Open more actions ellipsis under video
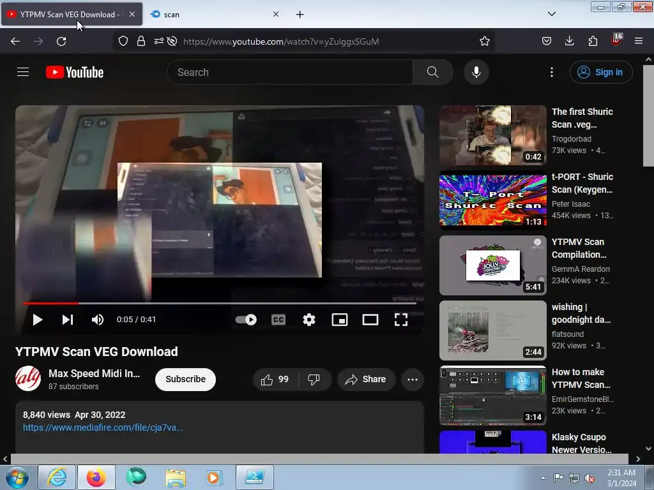This screenshot has height=490, width=654. pyautogui.click(x=413, y=379)
